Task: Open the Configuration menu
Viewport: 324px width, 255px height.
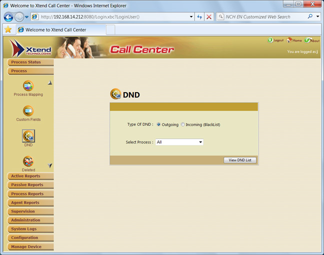Action: [x=30, y=238]
